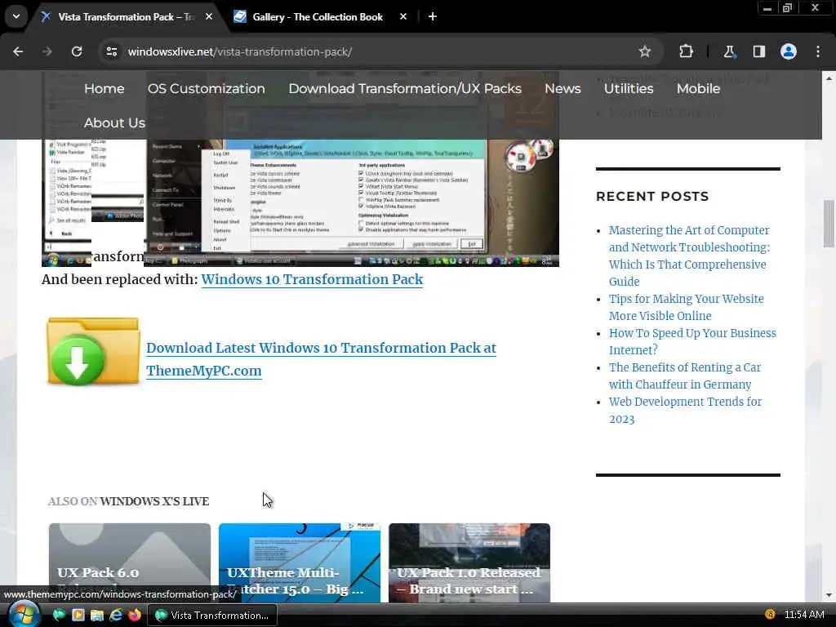
Task: Open the About Us menu item
Action: (x=114, y=122)
